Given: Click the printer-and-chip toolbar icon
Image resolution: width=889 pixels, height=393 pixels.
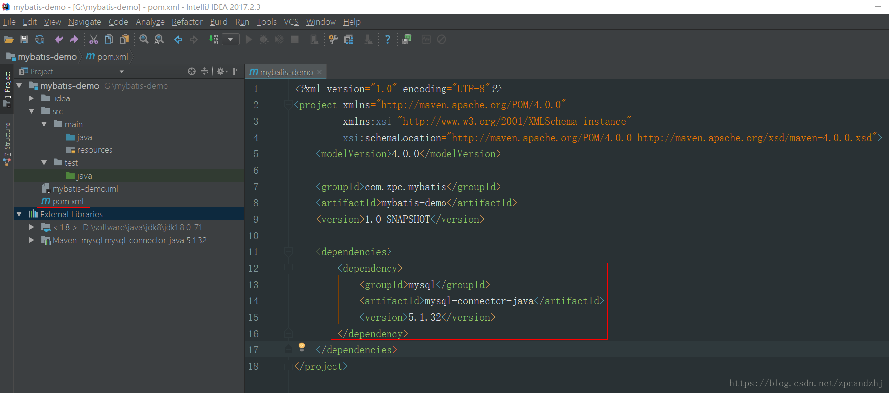Looking at the screenshot, I should point(406,39).
